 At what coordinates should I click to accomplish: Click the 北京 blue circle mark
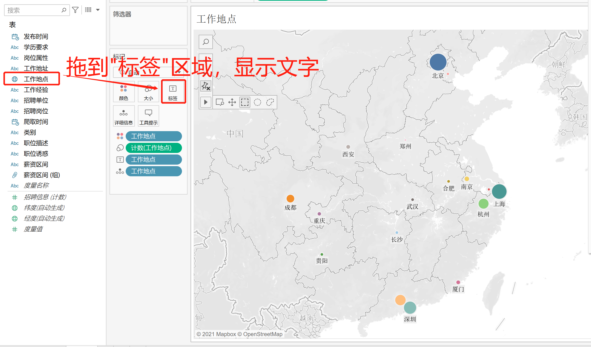point(438,62)
